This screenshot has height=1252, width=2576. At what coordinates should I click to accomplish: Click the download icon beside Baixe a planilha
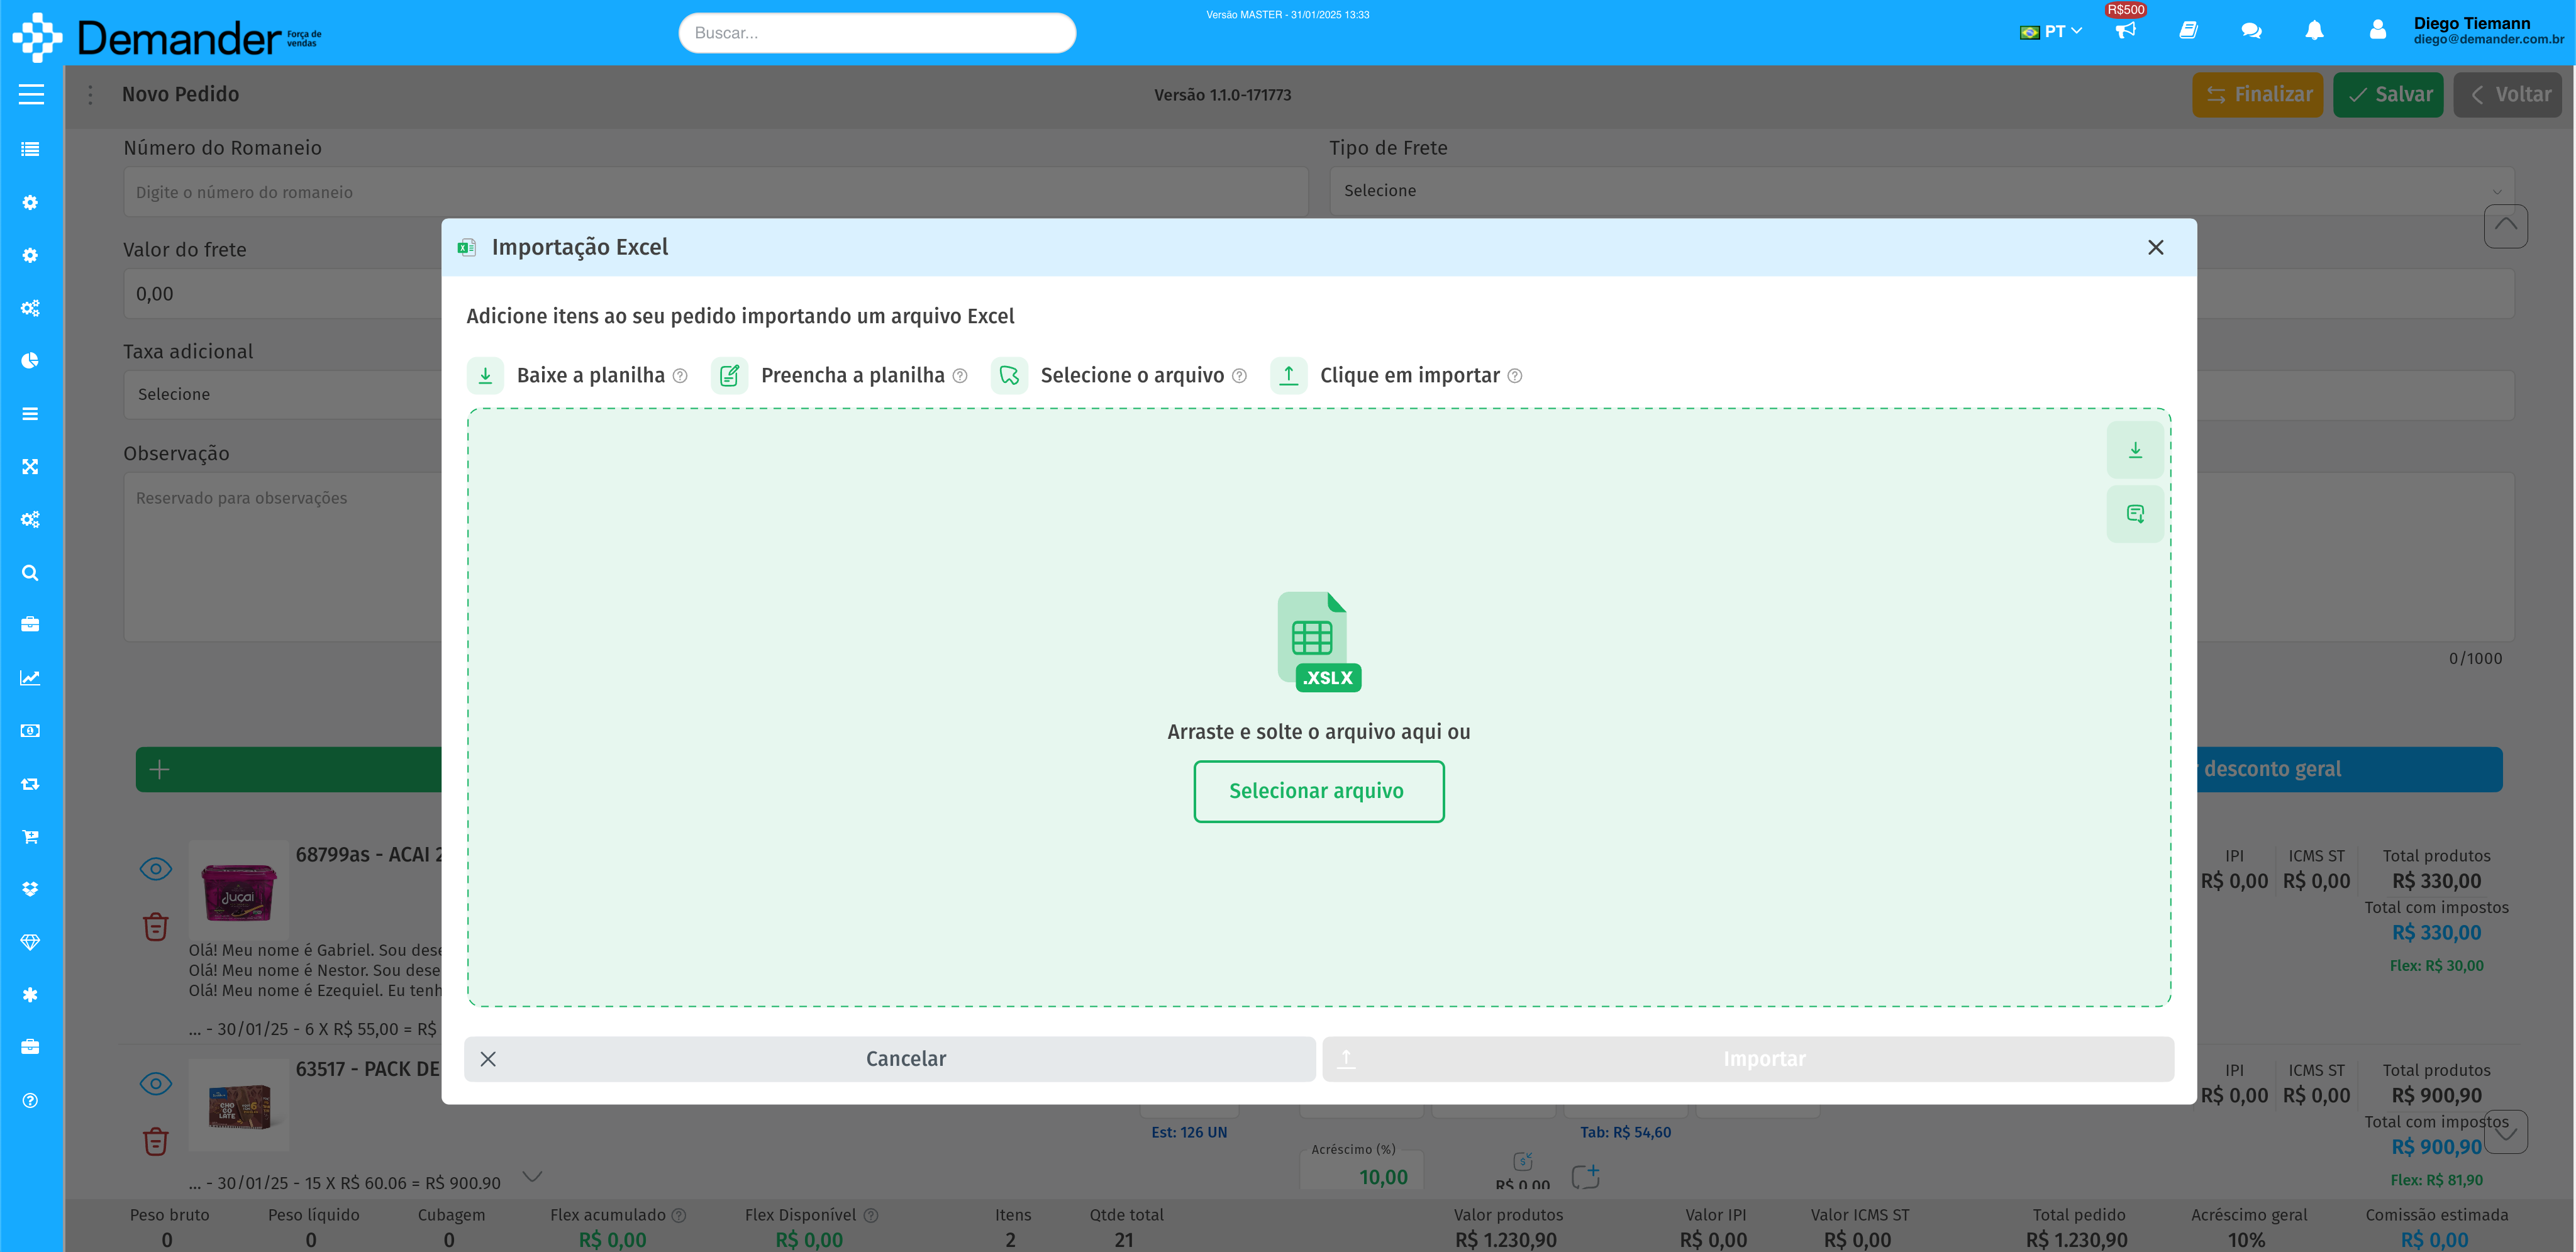485,376
